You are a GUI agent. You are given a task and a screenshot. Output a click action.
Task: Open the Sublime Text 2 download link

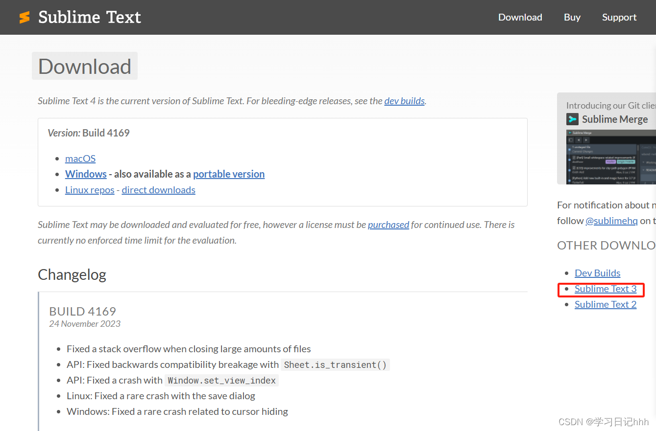pos(606,304)
